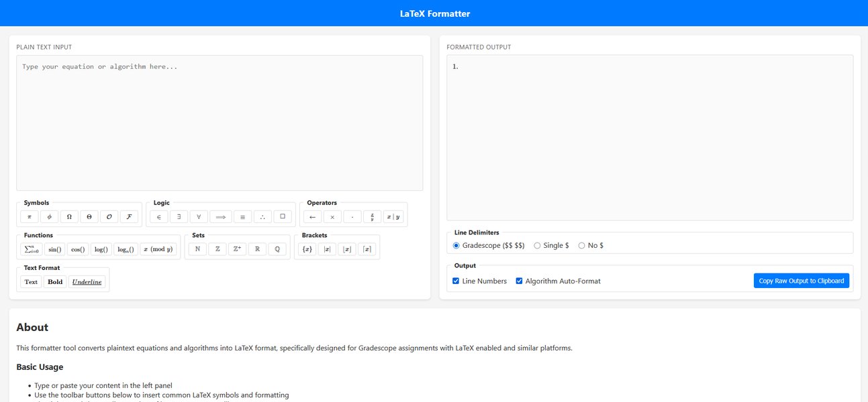Choose the Single $ line delimiter

(537, 246)
